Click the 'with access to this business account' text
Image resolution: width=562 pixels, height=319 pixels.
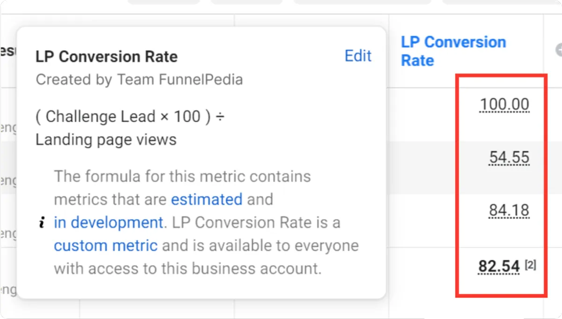(187, 268)
